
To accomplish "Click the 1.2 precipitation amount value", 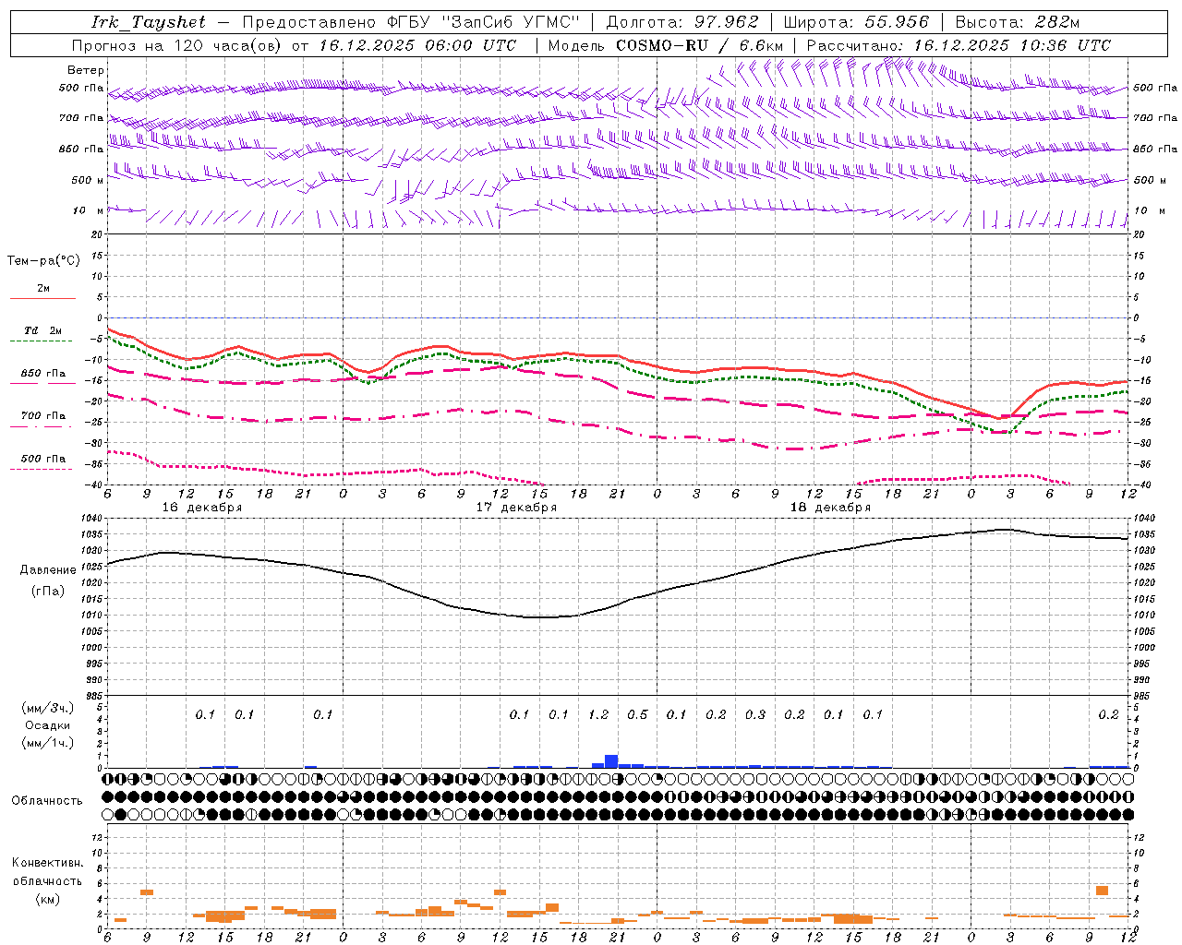I will point(597,714).
